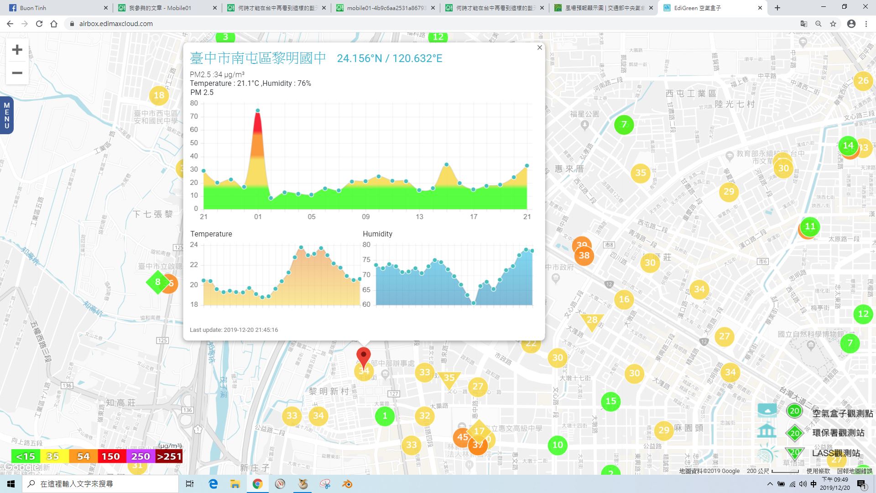Image resolution: width=876 pixels, height=493 pixels.
Task: Zoom in the map with plus button
Action: coord(17,50)
